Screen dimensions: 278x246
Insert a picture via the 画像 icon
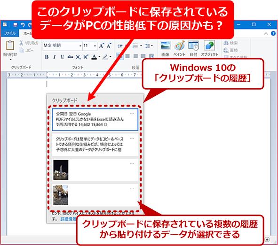click(166, 46)
